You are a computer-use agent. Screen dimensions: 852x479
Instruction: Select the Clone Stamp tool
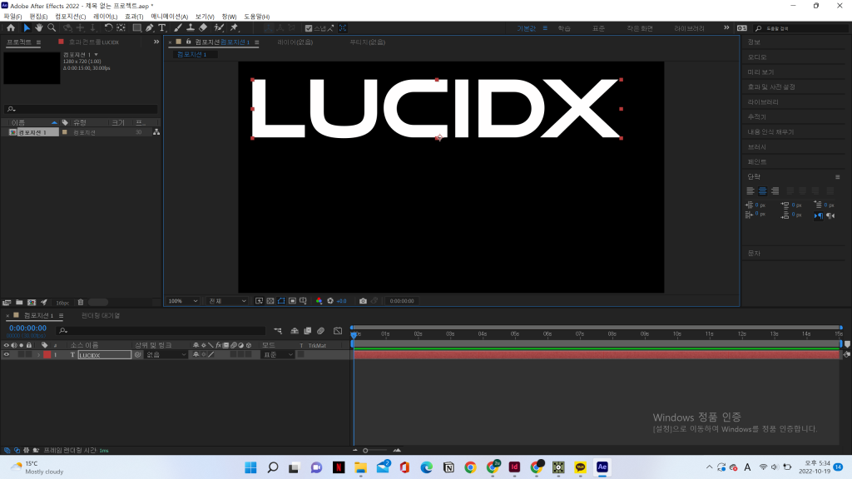pos(191,27)
